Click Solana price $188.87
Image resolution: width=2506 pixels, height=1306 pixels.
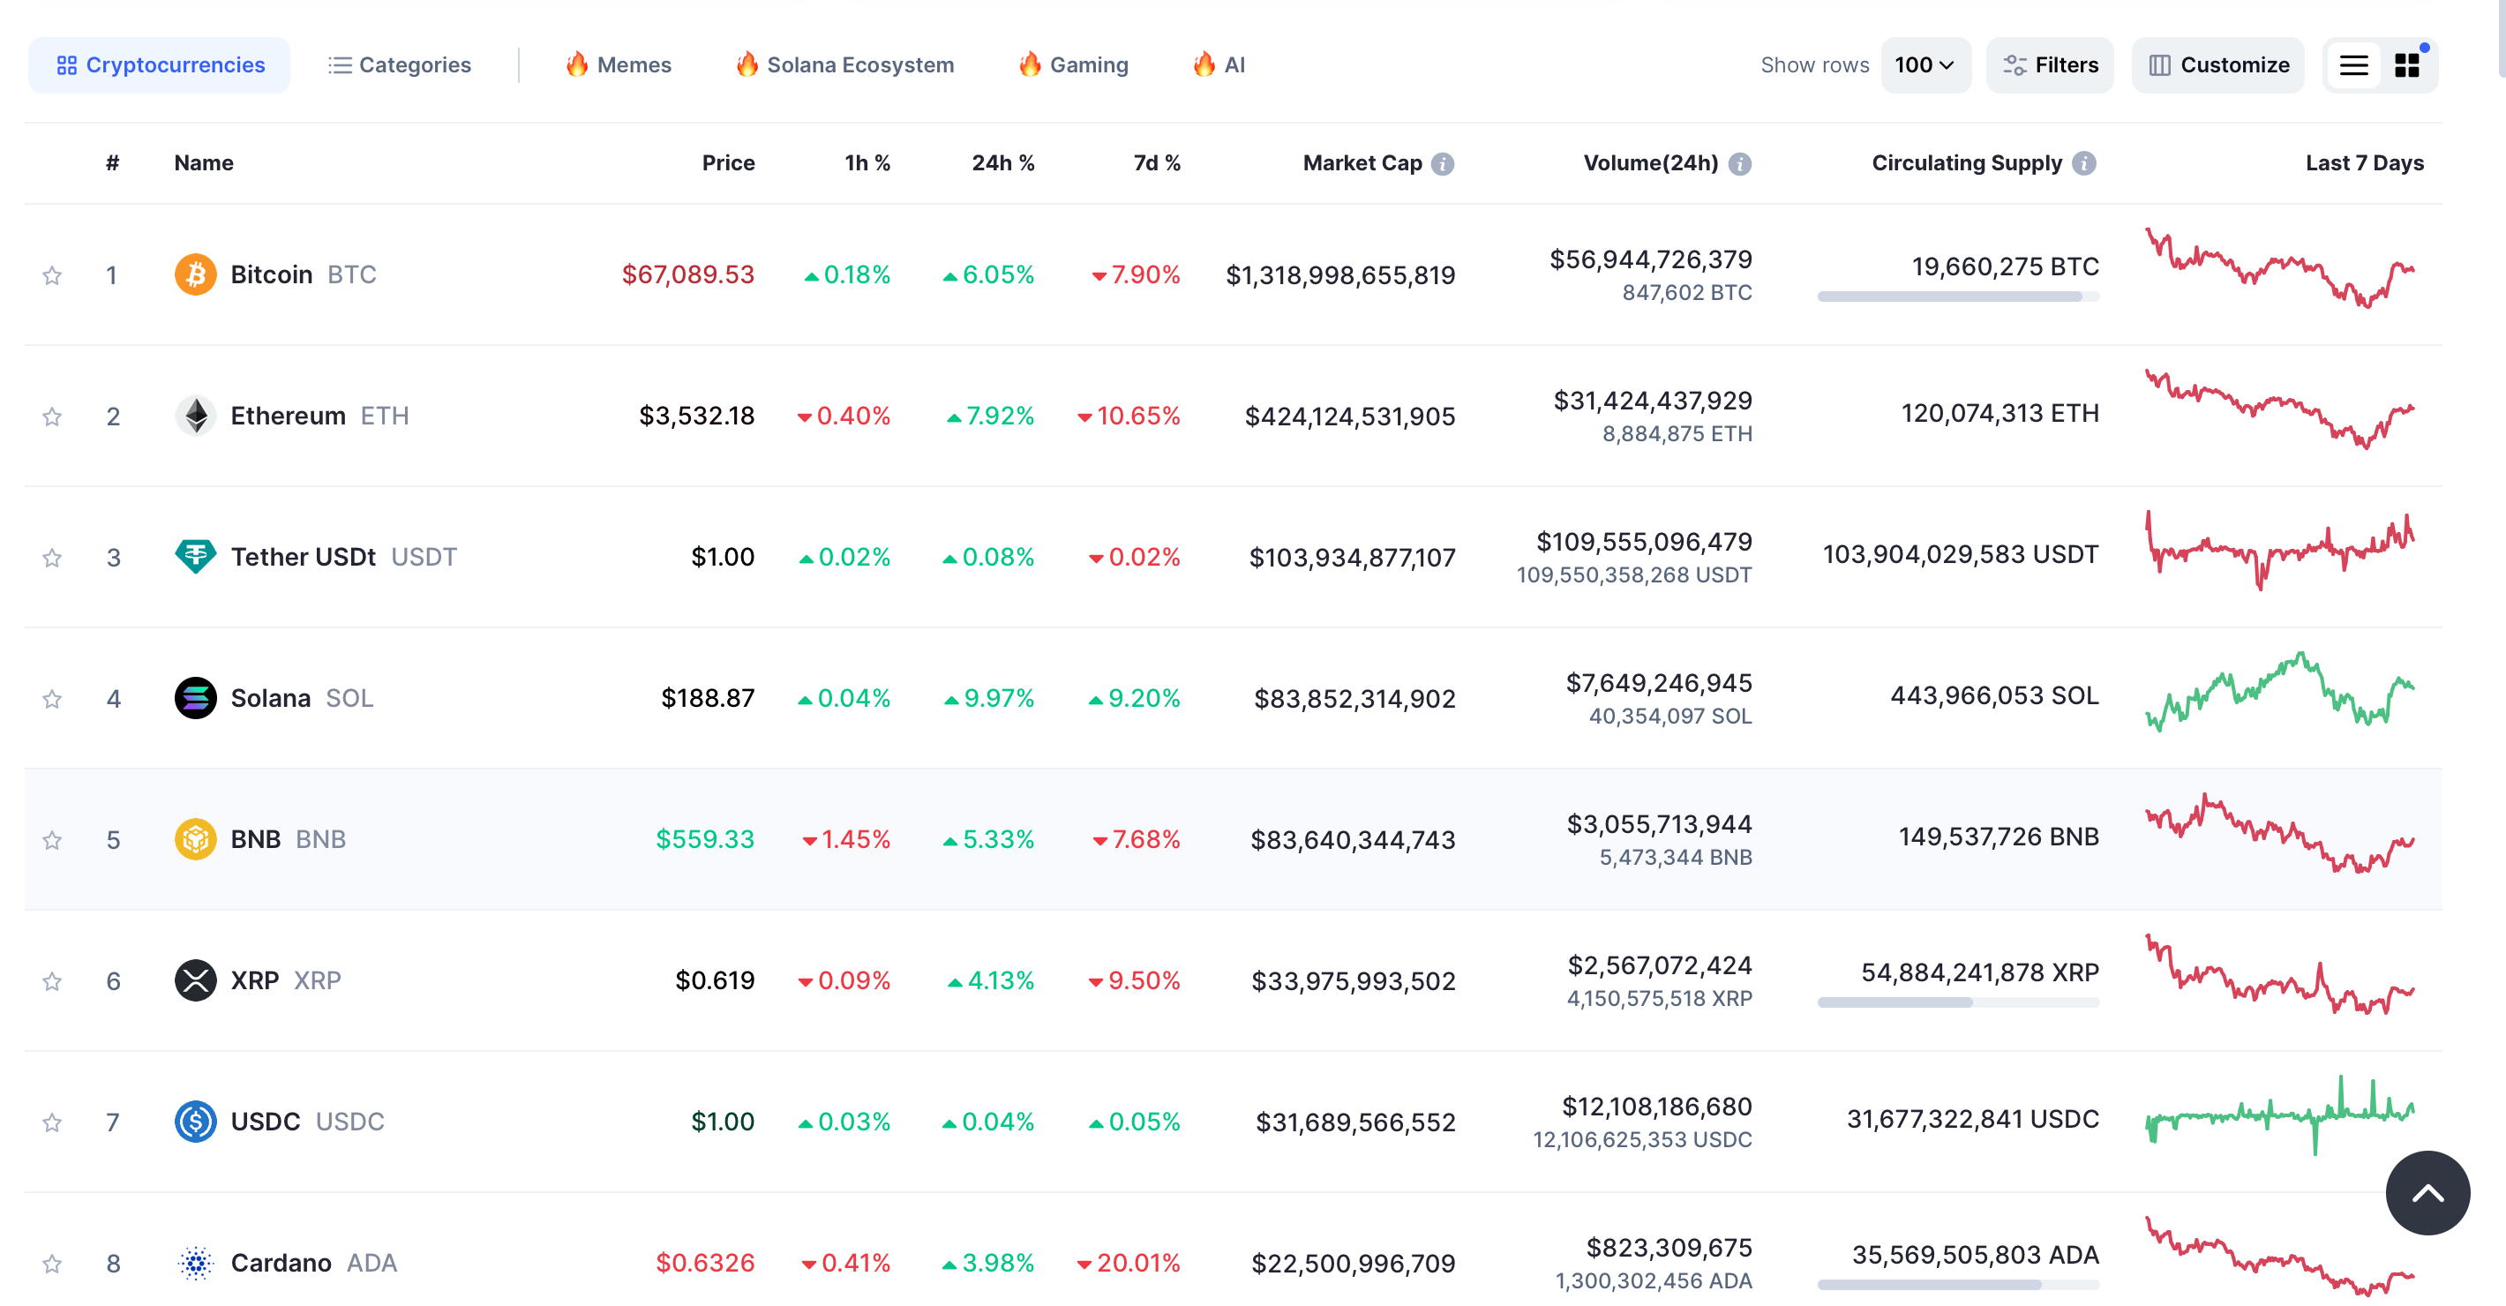coord(708,698)
